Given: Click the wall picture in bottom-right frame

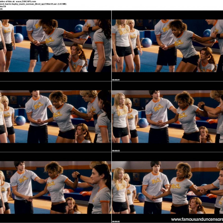Looking at the screenshot, I should (x=136, y=177).
